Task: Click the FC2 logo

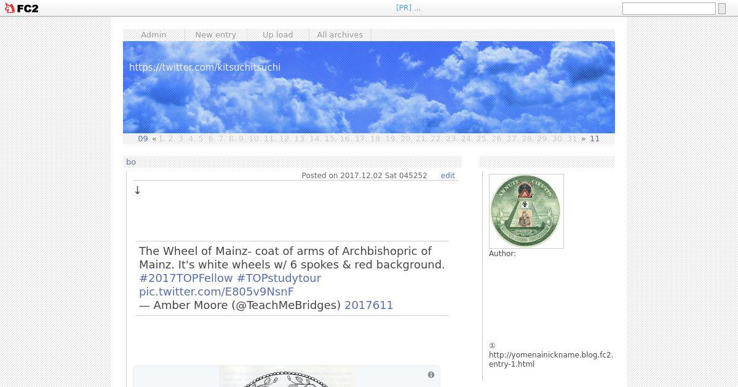Action: (22, 8)
